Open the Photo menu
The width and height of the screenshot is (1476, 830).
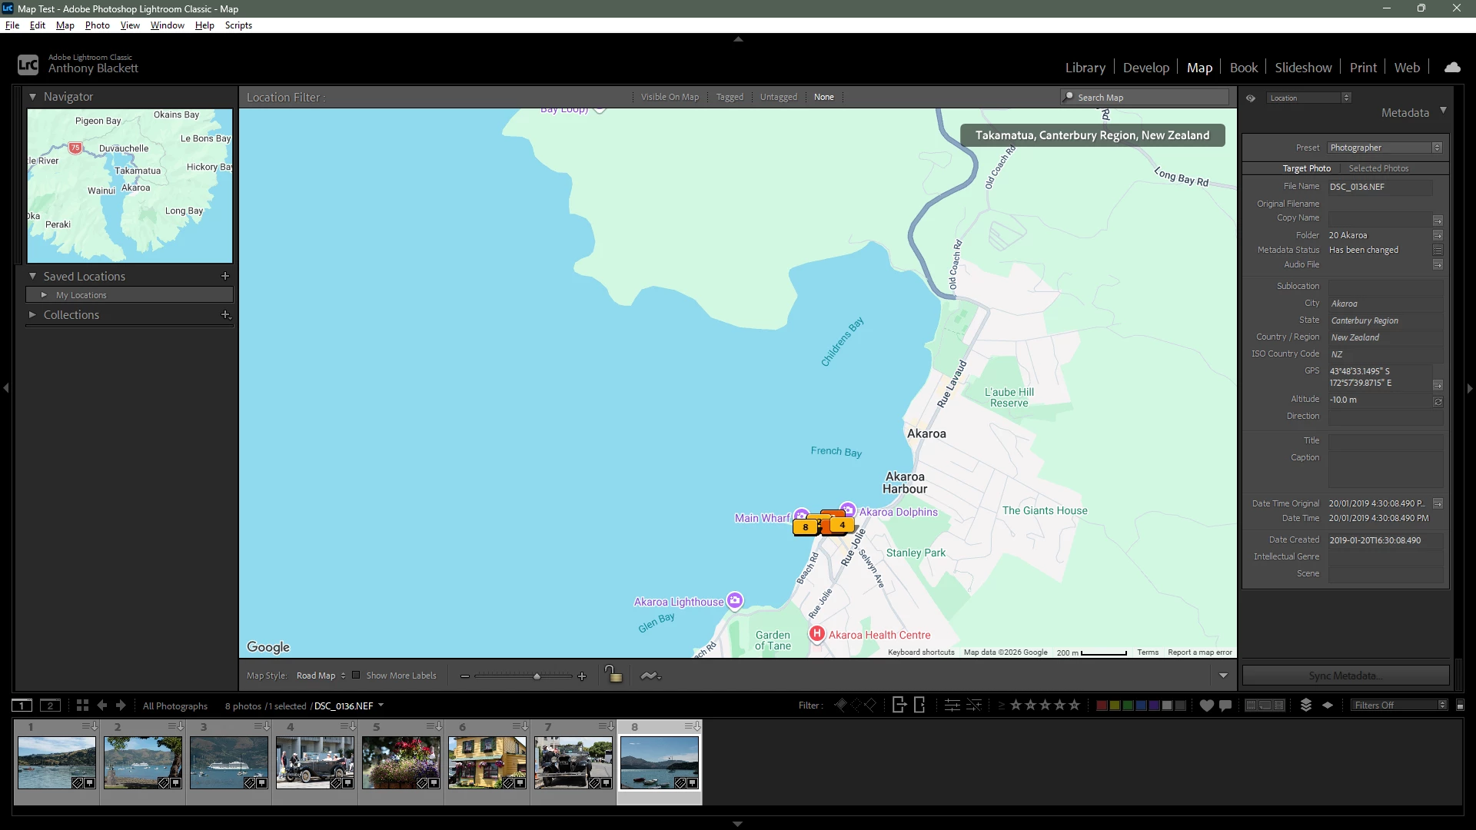coord(97,25)
